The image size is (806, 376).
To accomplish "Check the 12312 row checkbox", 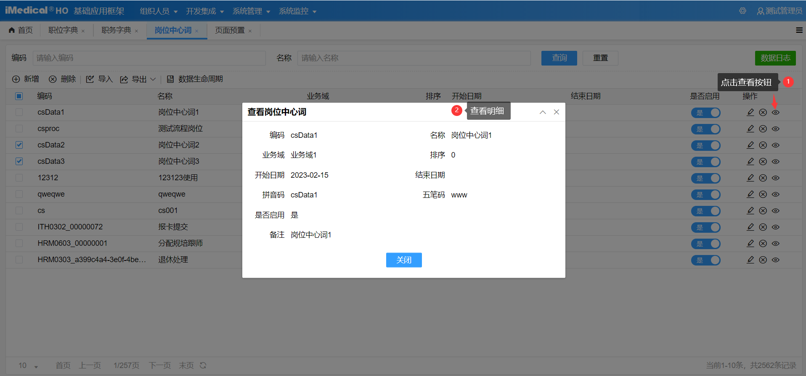I will click(x=19, y=178).
